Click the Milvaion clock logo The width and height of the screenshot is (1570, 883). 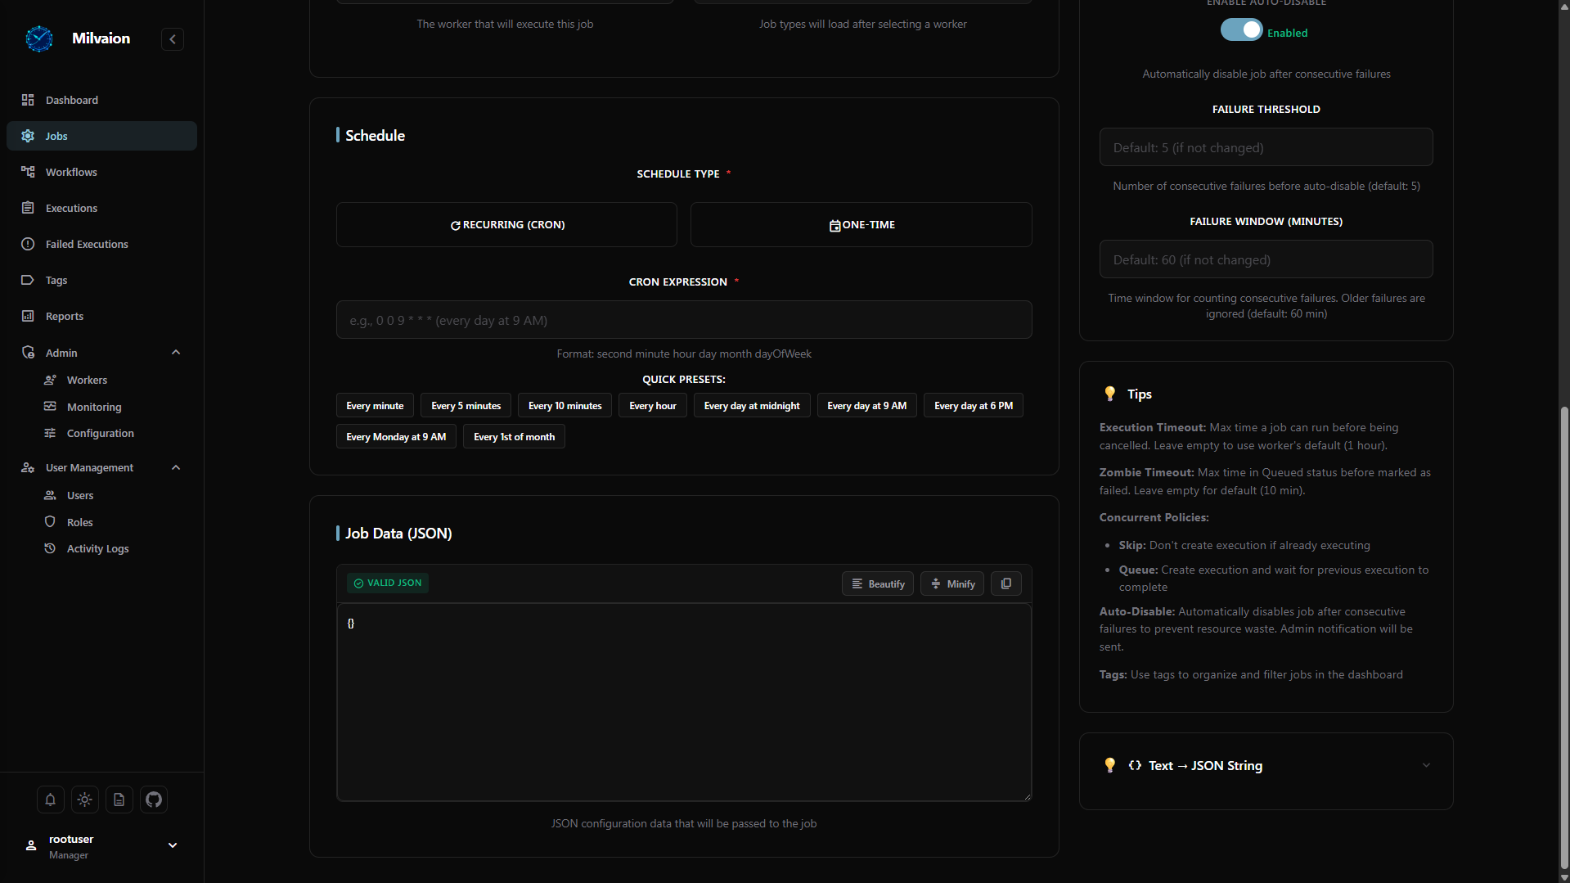pos(38,38)
